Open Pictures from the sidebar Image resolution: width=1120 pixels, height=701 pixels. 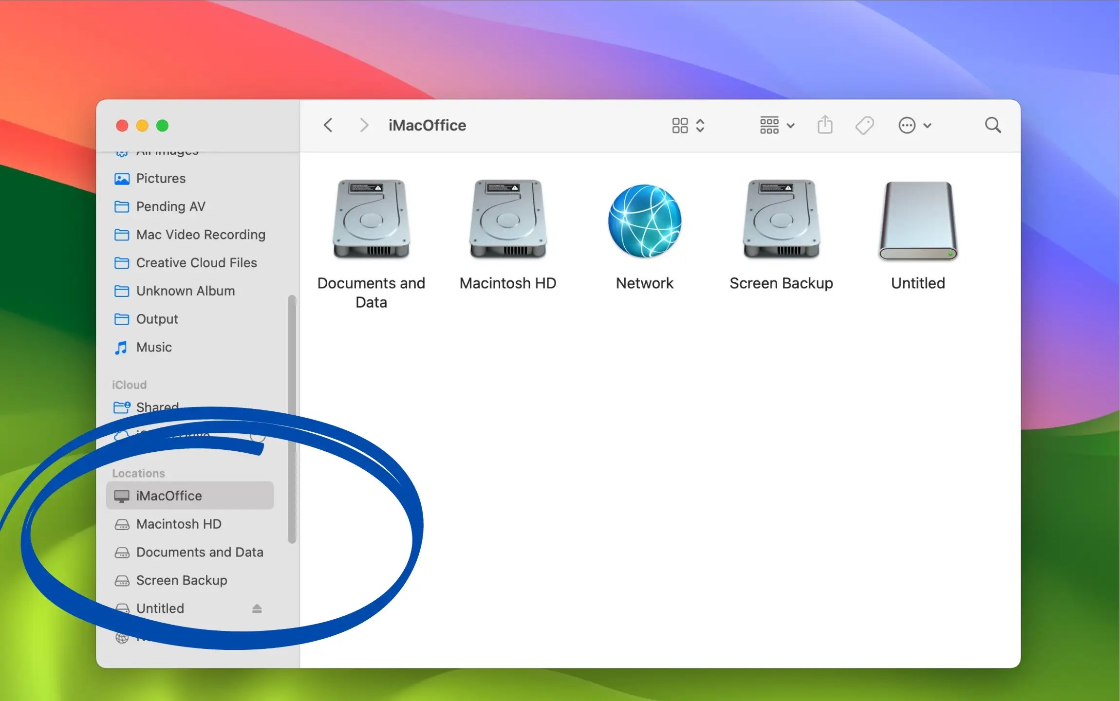(160, 178)
